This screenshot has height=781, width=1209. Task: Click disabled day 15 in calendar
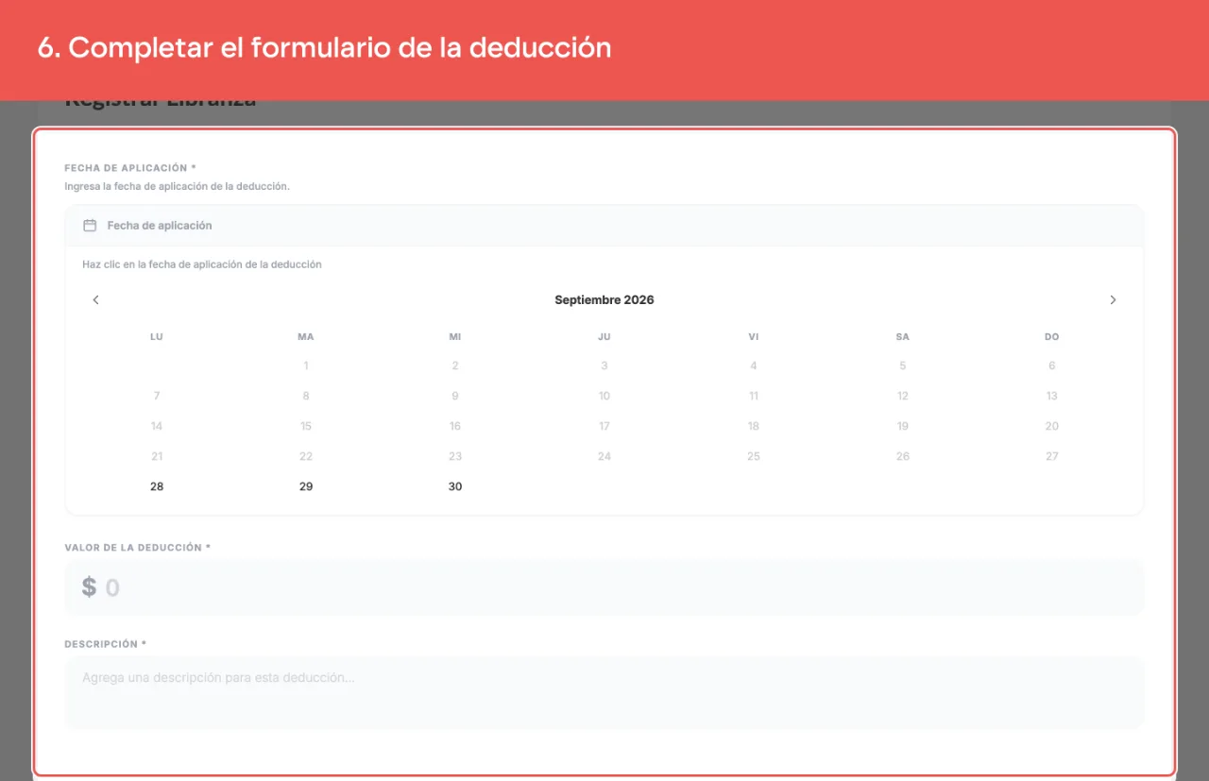tap(306, 426)
